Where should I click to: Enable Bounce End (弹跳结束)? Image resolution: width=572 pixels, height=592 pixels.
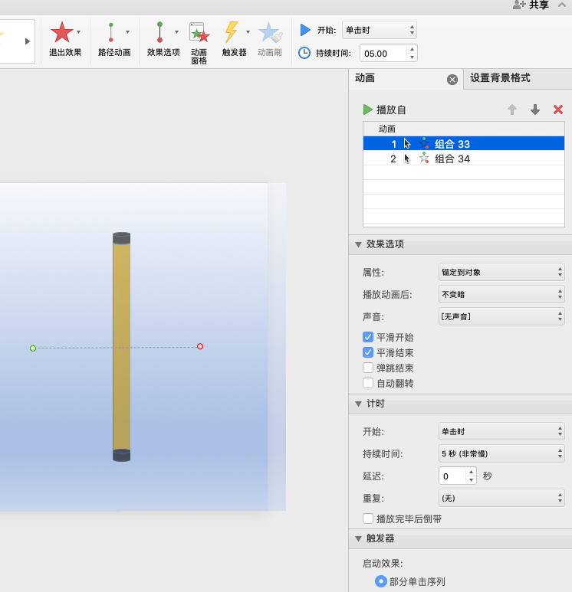(x=368, y=368)
